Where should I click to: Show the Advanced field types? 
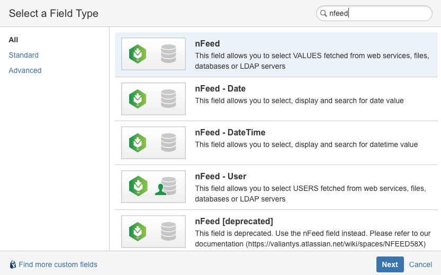(25, 70)
